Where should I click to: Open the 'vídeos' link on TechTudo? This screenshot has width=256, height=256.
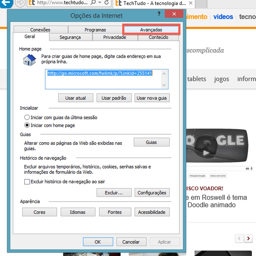[223, 17]
